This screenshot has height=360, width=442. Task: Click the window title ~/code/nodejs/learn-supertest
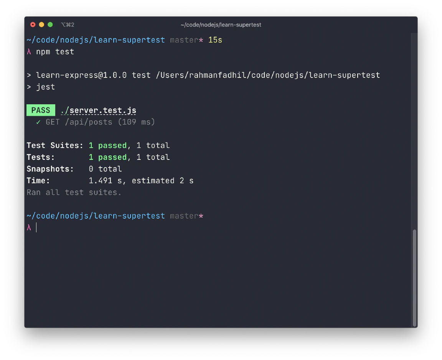click(x=221, y=25)
